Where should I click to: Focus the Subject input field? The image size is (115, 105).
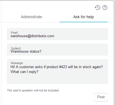[57, 50]
